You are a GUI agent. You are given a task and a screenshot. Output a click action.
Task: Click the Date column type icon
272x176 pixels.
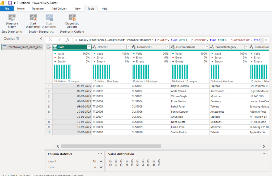point(55,47)
